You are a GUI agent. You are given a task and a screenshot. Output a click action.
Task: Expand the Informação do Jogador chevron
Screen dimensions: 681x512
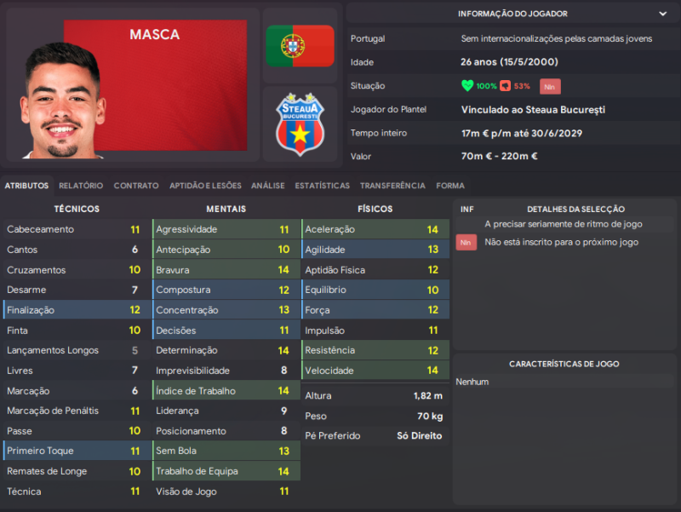pyautogui.click(x=663, y=14)
